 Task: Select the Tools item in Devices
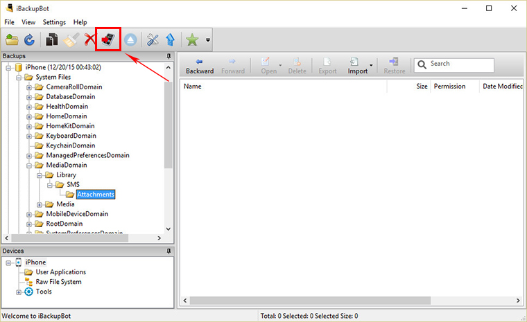[x=44, y=292]
